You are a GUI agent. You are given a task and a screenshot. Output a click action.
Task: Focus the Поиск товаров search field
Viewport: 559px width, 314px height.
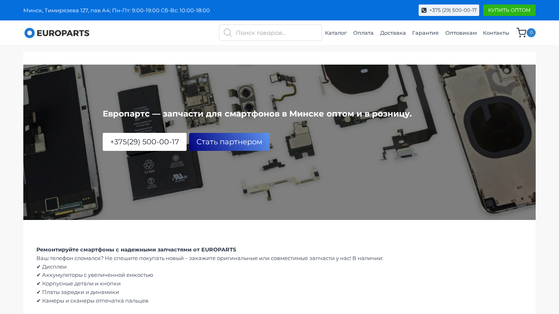pyautogui.click(x=270, y=33)
